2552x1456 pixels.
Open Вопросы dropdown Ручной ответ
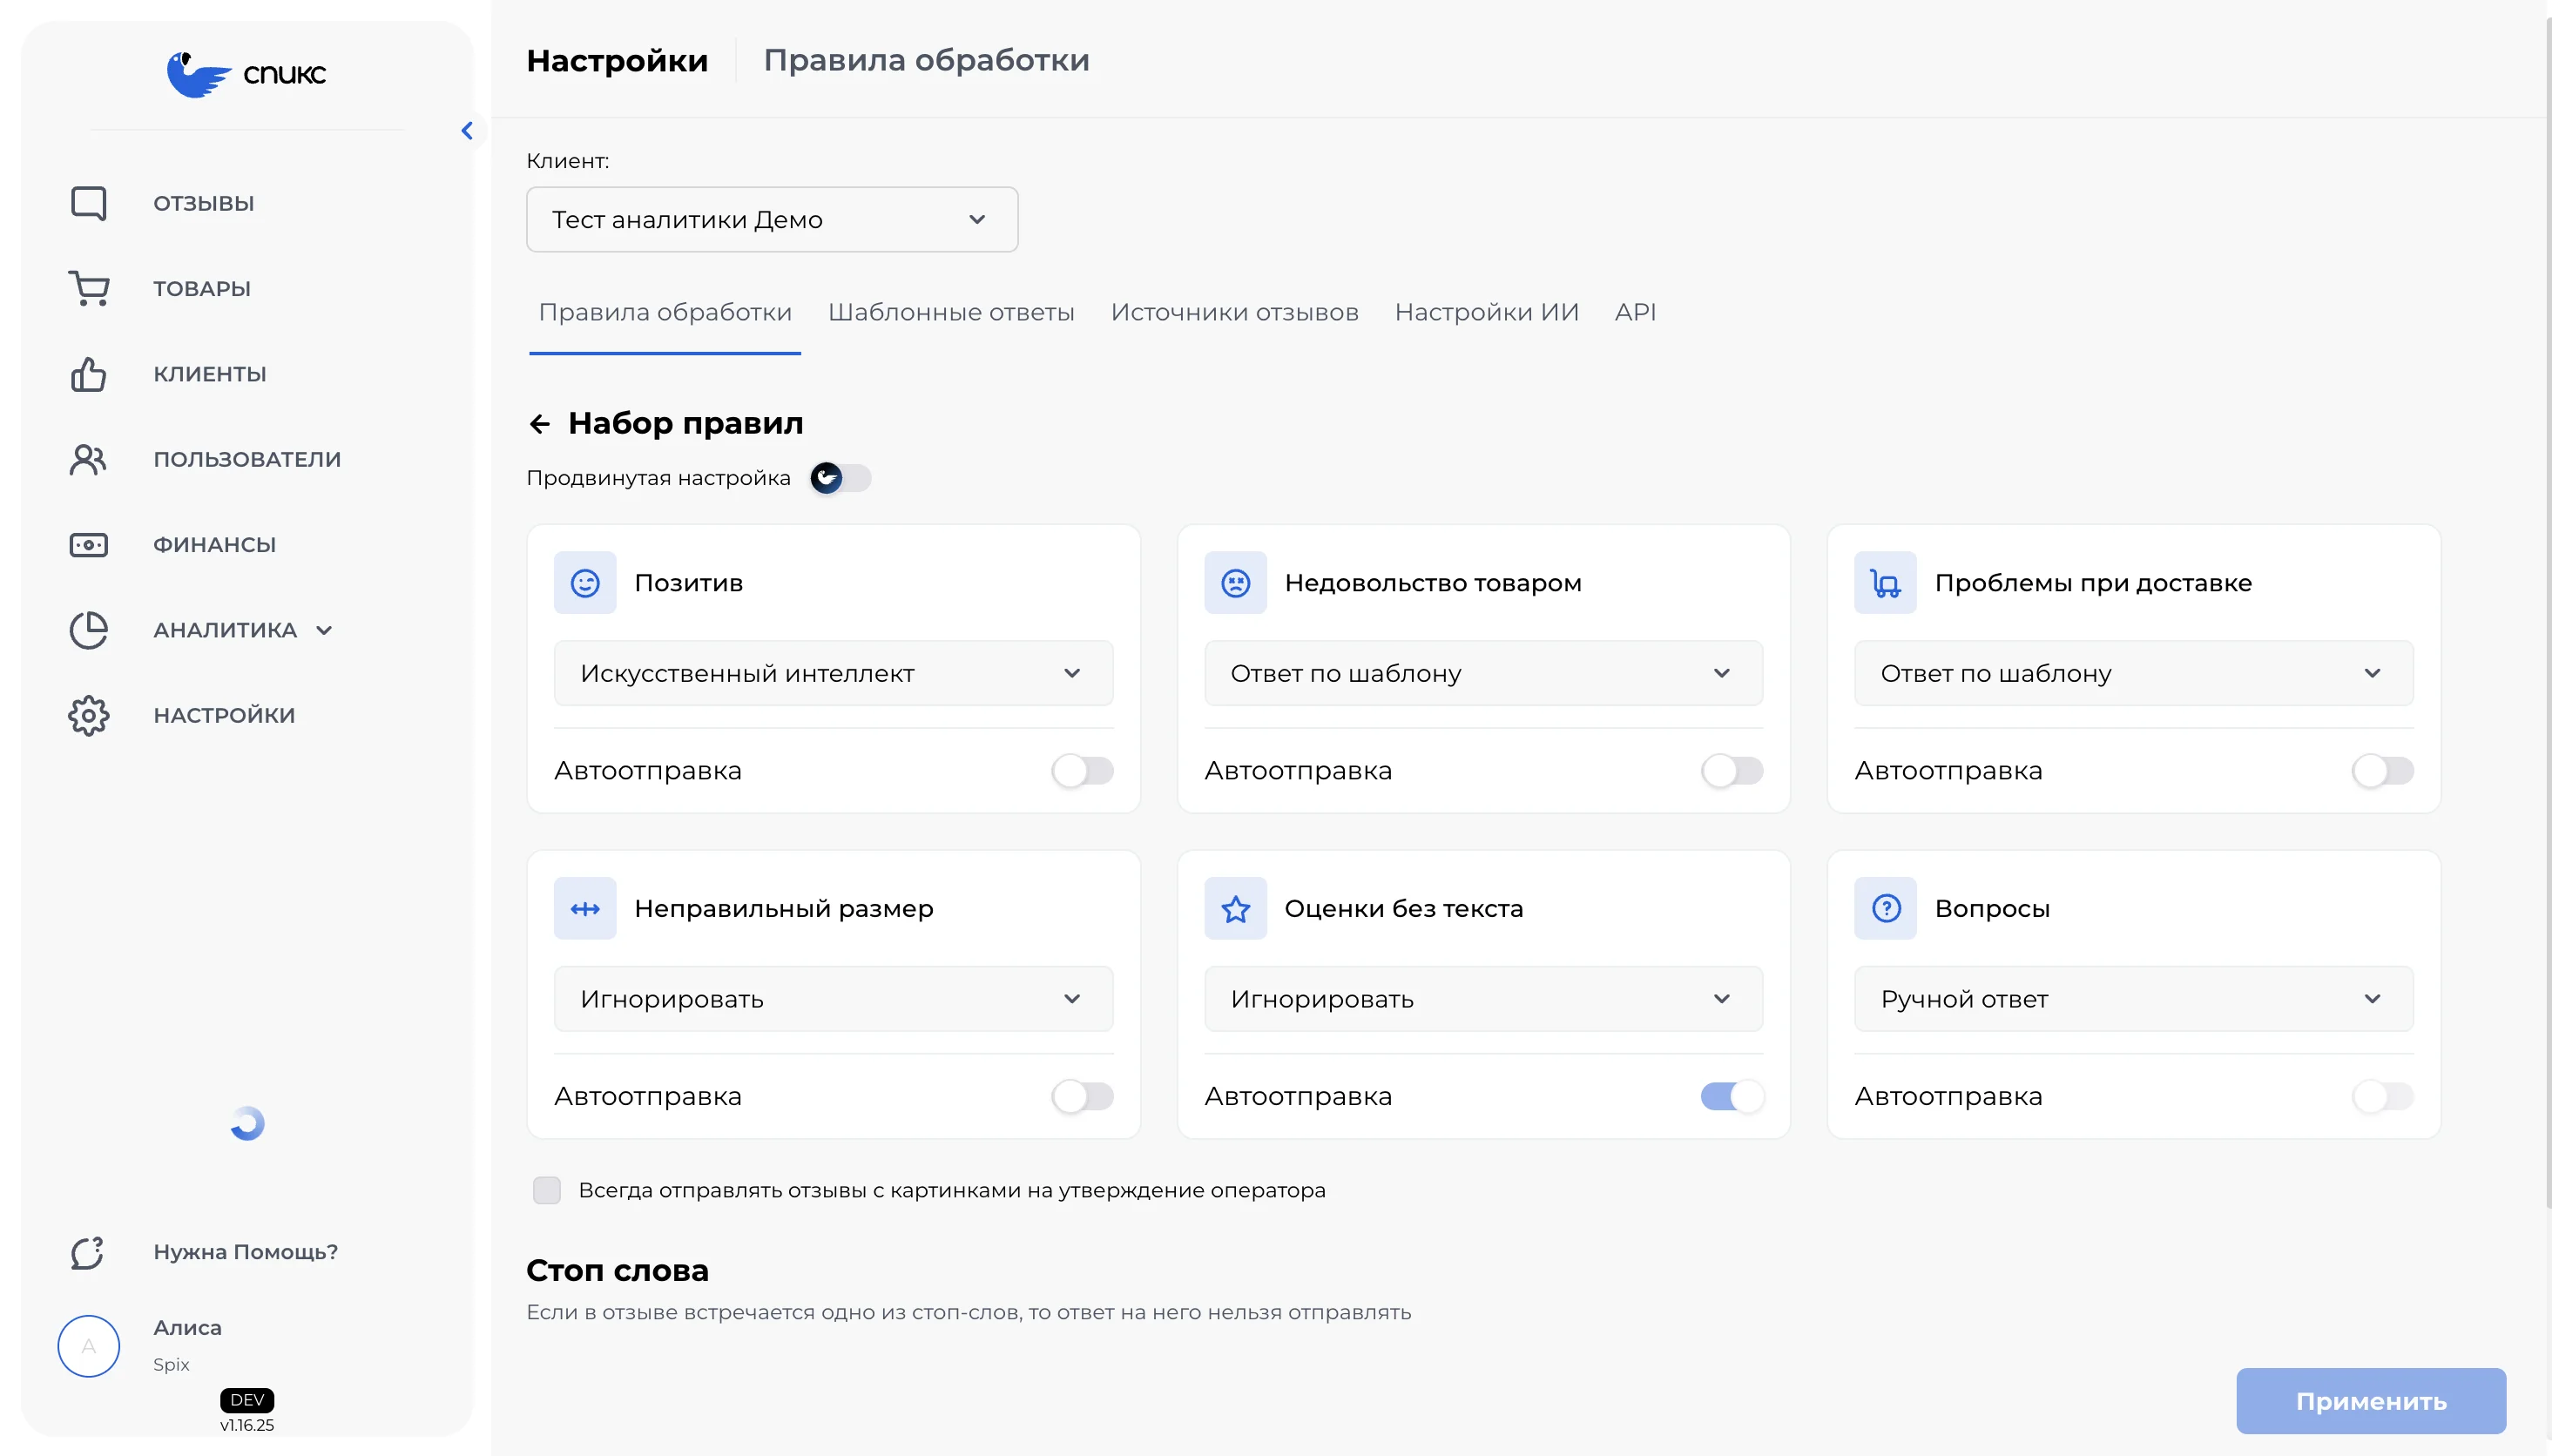(x=2133, y=999)
